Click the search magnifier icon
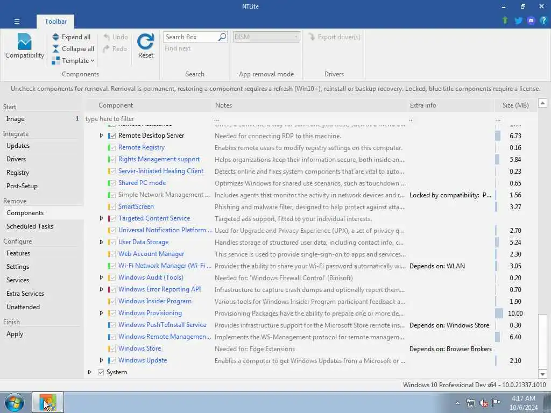The width and height of the screenshot is (551, 413). (x=222, y=37)
